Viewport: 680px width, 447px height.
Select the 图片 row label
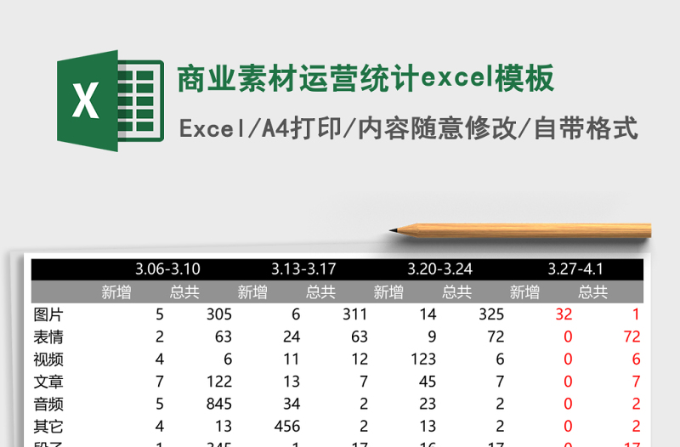click(48, 314)
